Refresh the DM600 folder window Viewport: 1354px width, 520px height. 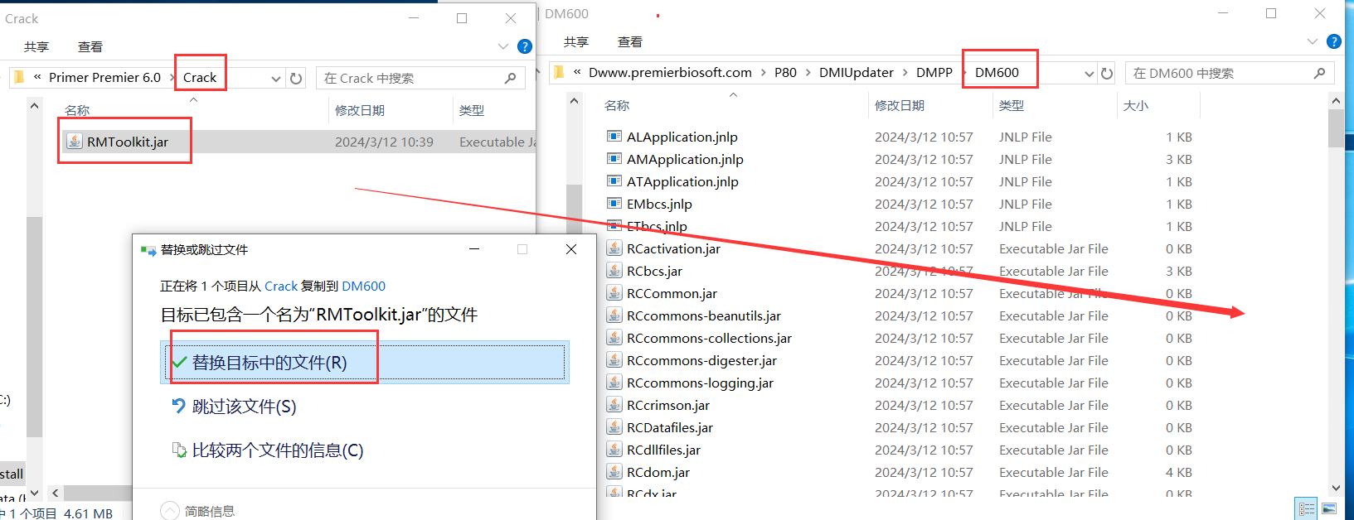pos(1107,74)
